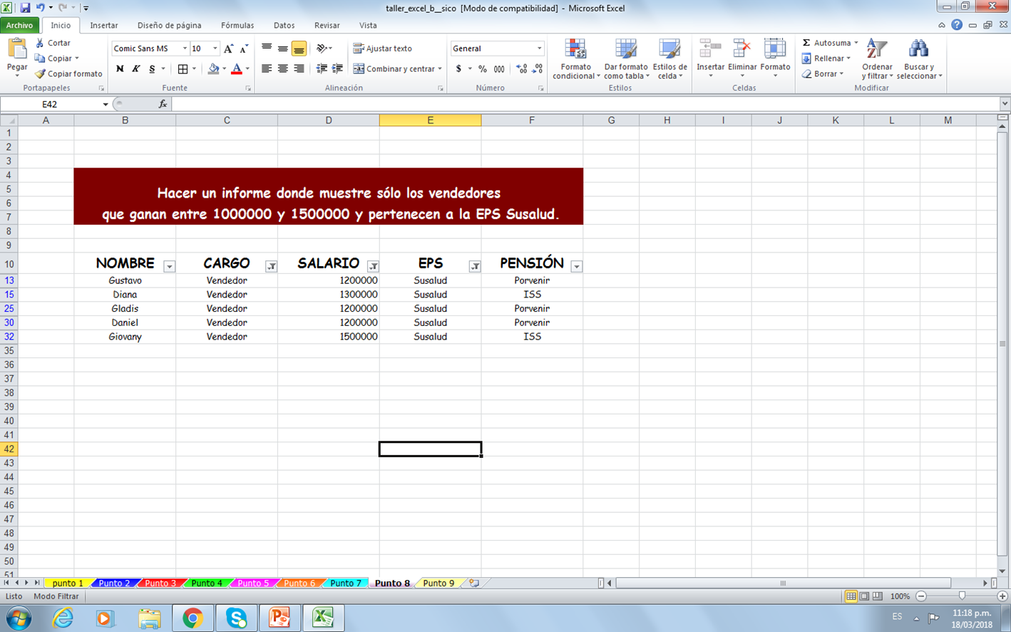Open the font name dropdown Comic Sans MS

pyautogui.click(x=185, y=49)
